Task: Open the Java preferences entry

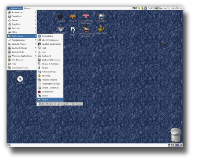Action: point(50,52)
